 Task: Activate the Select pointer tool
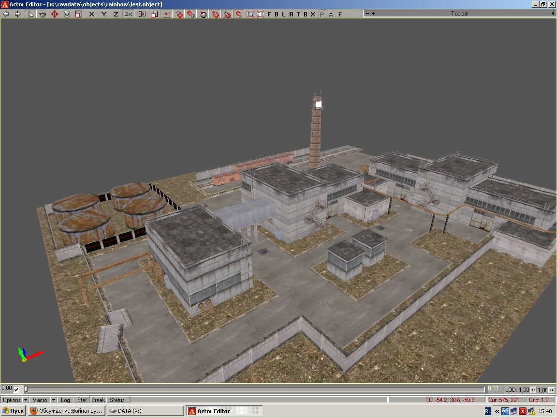(31, 14)
